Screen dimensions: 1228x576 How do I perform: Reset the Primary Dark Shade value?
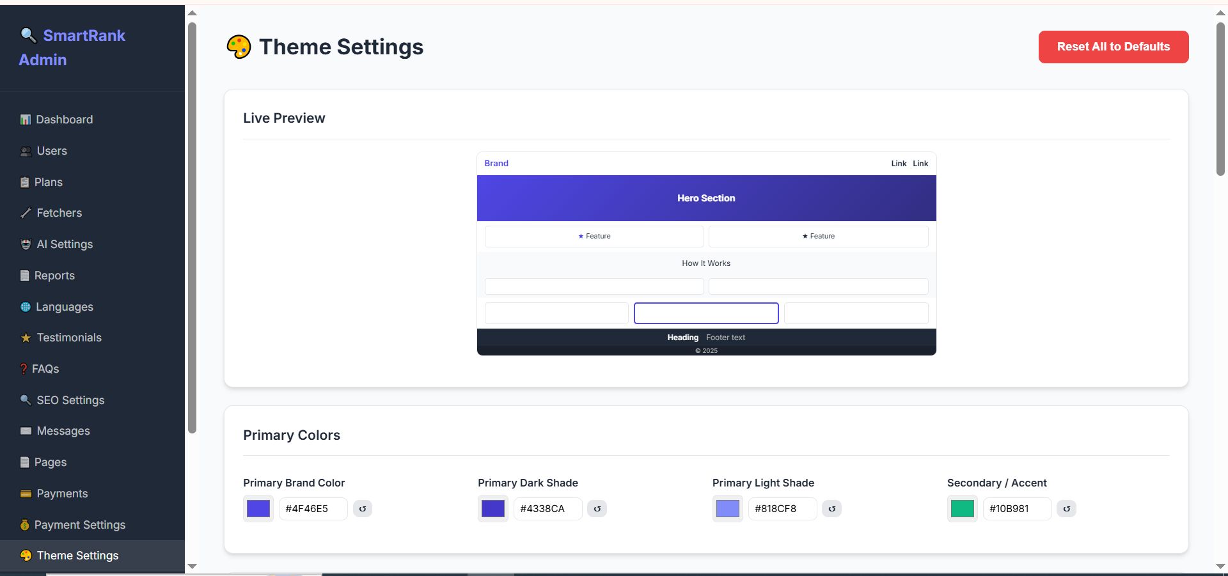coord(597,509)
